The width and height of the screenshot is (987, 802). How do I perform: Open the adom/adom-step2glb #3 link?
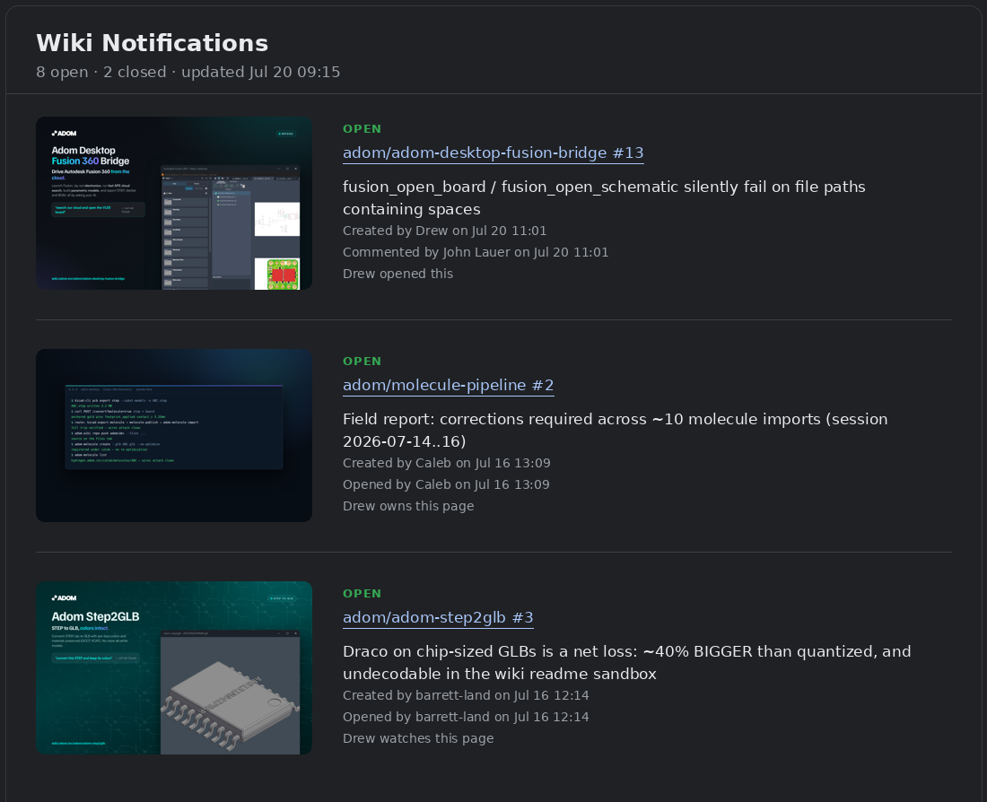(438, 617)
